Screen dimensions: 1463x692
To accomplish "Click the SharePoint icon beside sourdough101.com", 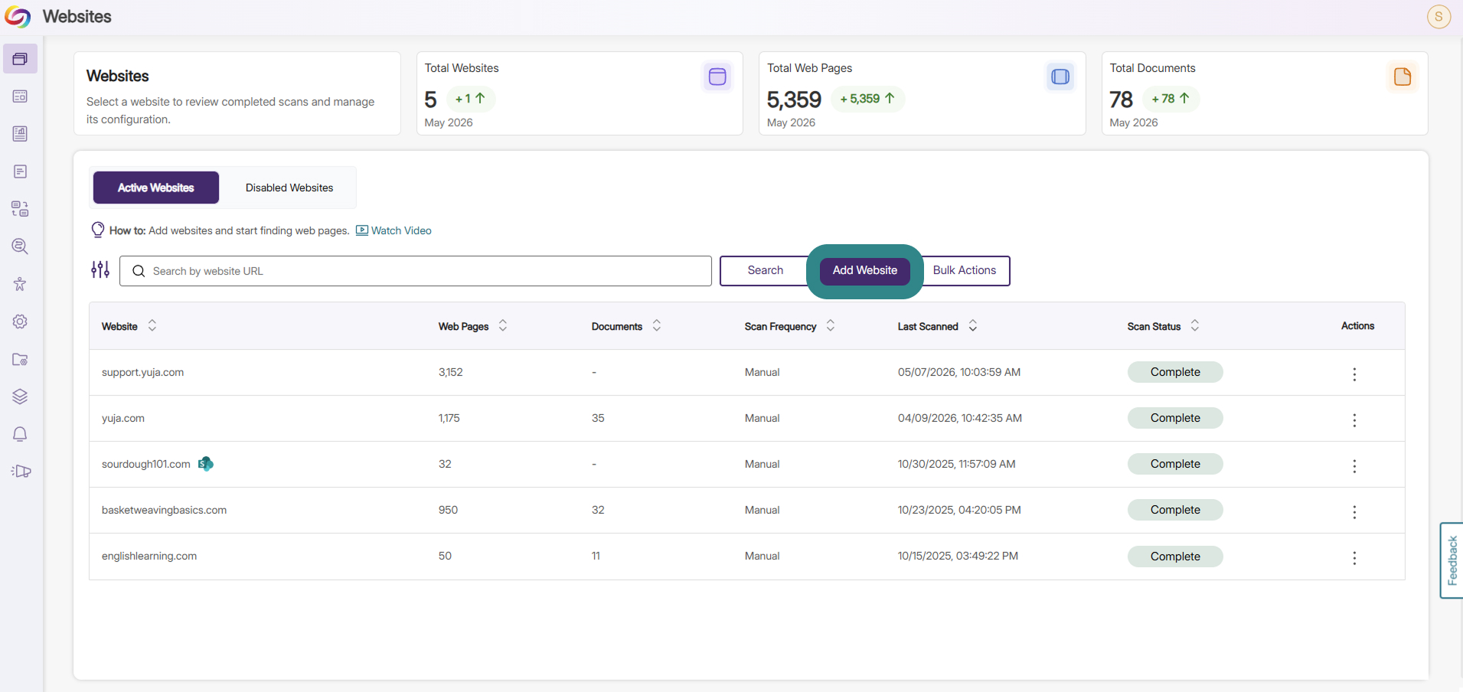I will pyautogui.click(x=206, y=464).
